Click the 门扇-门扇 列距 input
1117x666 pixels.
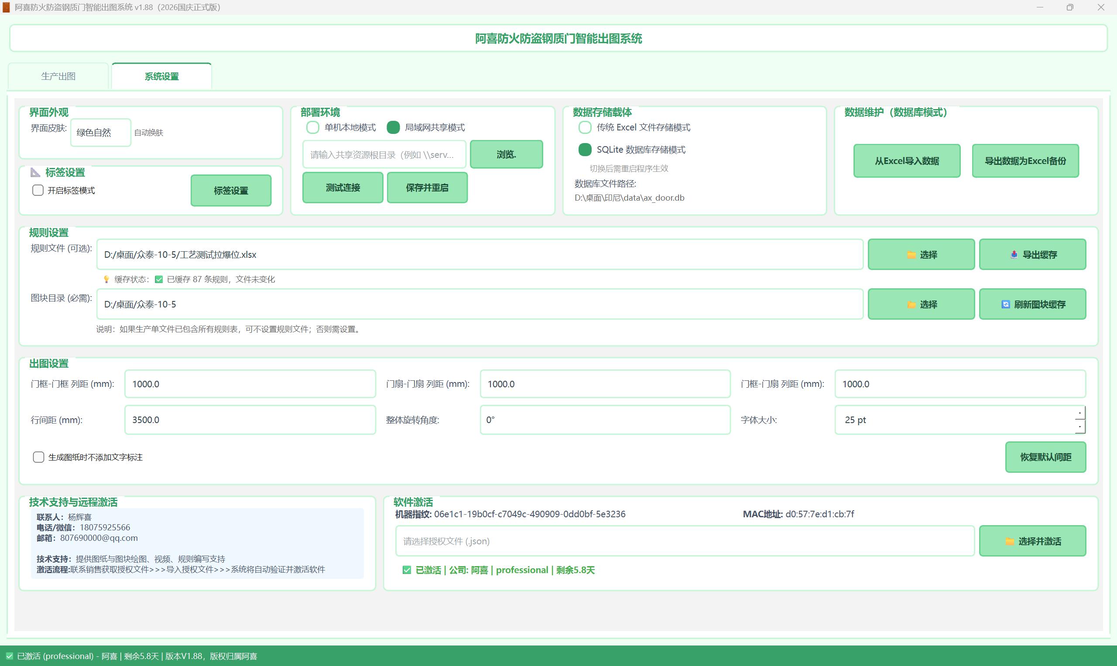[x=605, y=384]
